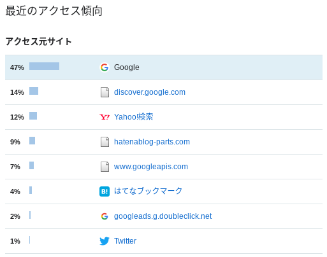327x257 pixels.
Task: Open the Yahoo!検索 link
Action: tap(133, 117)
